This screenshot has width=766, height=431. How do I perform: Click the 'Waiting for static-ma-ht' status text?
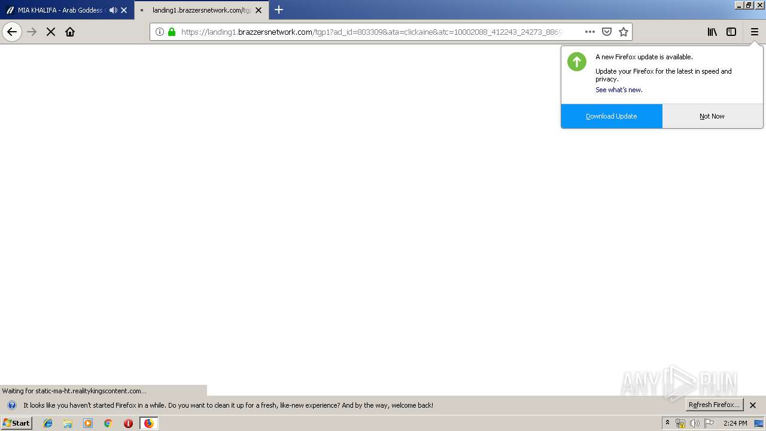coord(74,391)
